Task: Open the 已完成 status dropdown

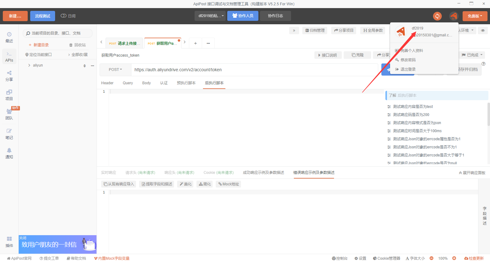Action: click(x=472, y=55)
